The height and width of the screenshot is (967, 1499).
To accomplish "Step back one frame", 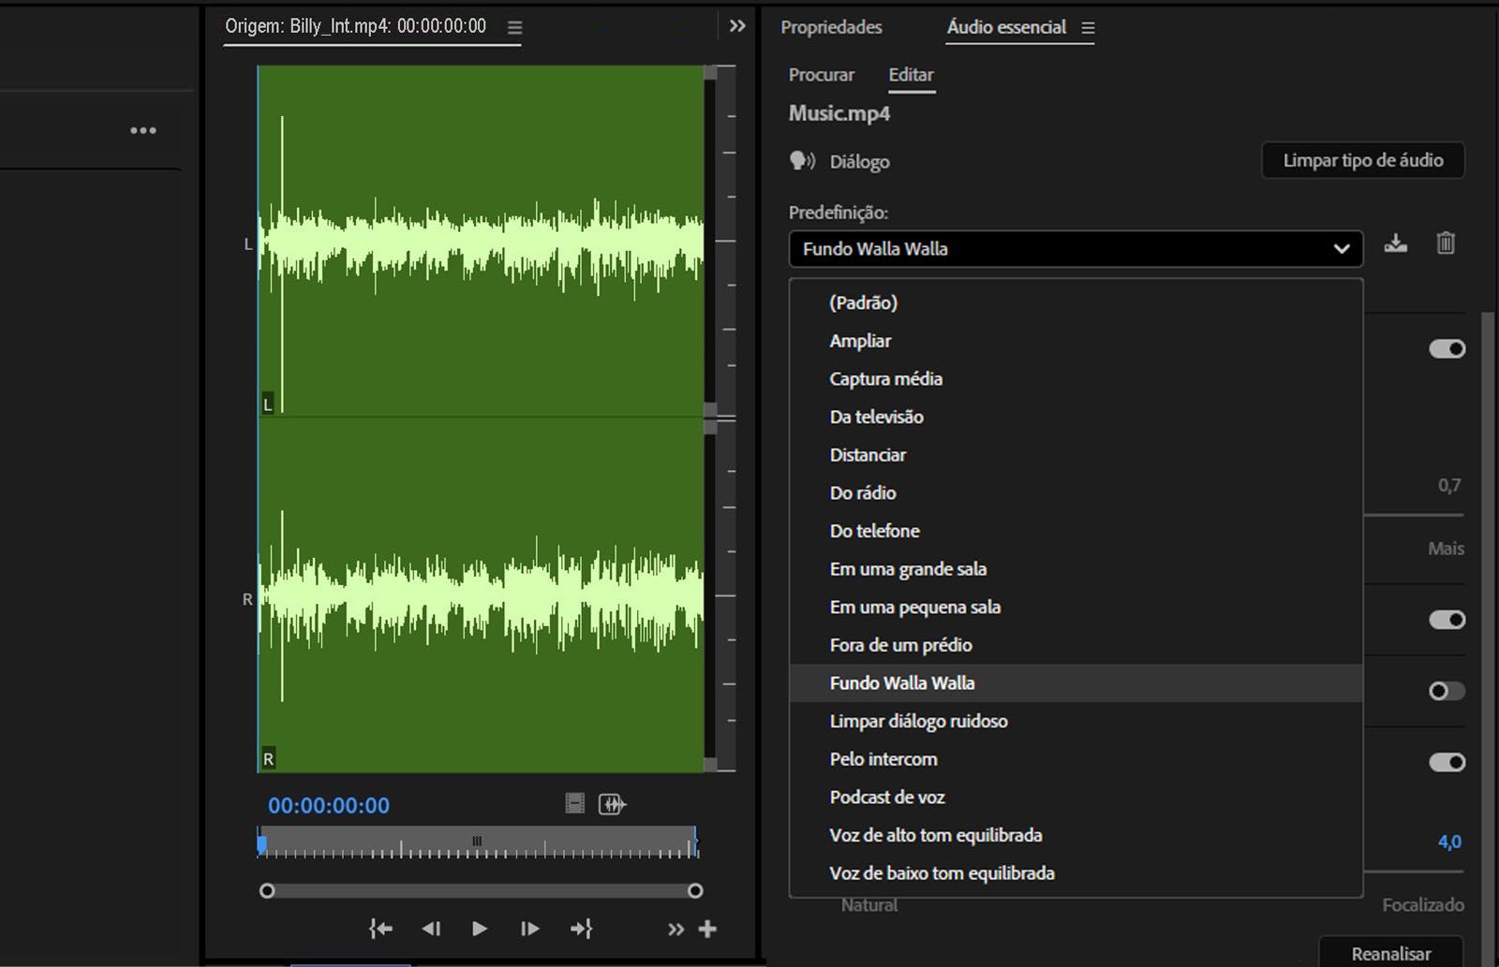I will [431, 929].
